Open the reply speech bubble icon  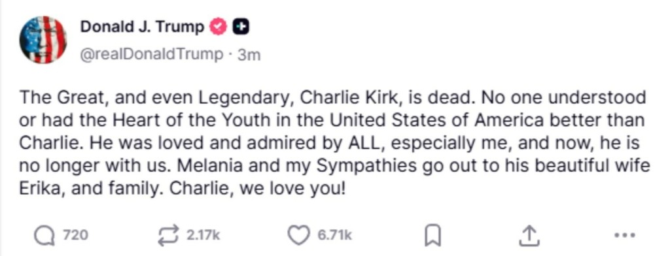tap(44, 236)
